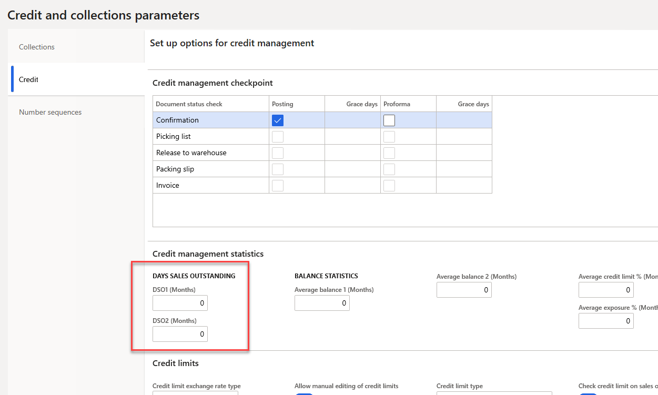Enable Proforma checkbox for Packing slip
The width and height of the screenshot is (658, 395).
(x=389, y=169)
